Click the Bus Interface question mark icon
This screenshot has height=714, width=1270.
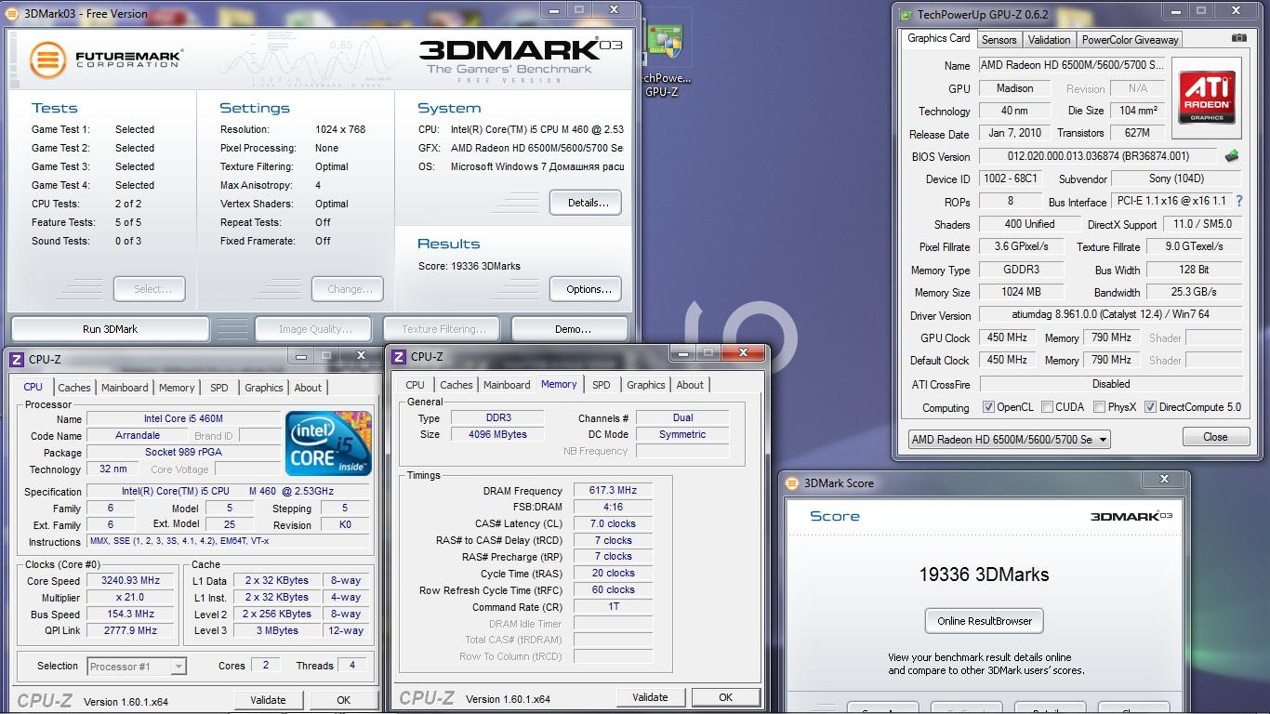click(1238, 201)
